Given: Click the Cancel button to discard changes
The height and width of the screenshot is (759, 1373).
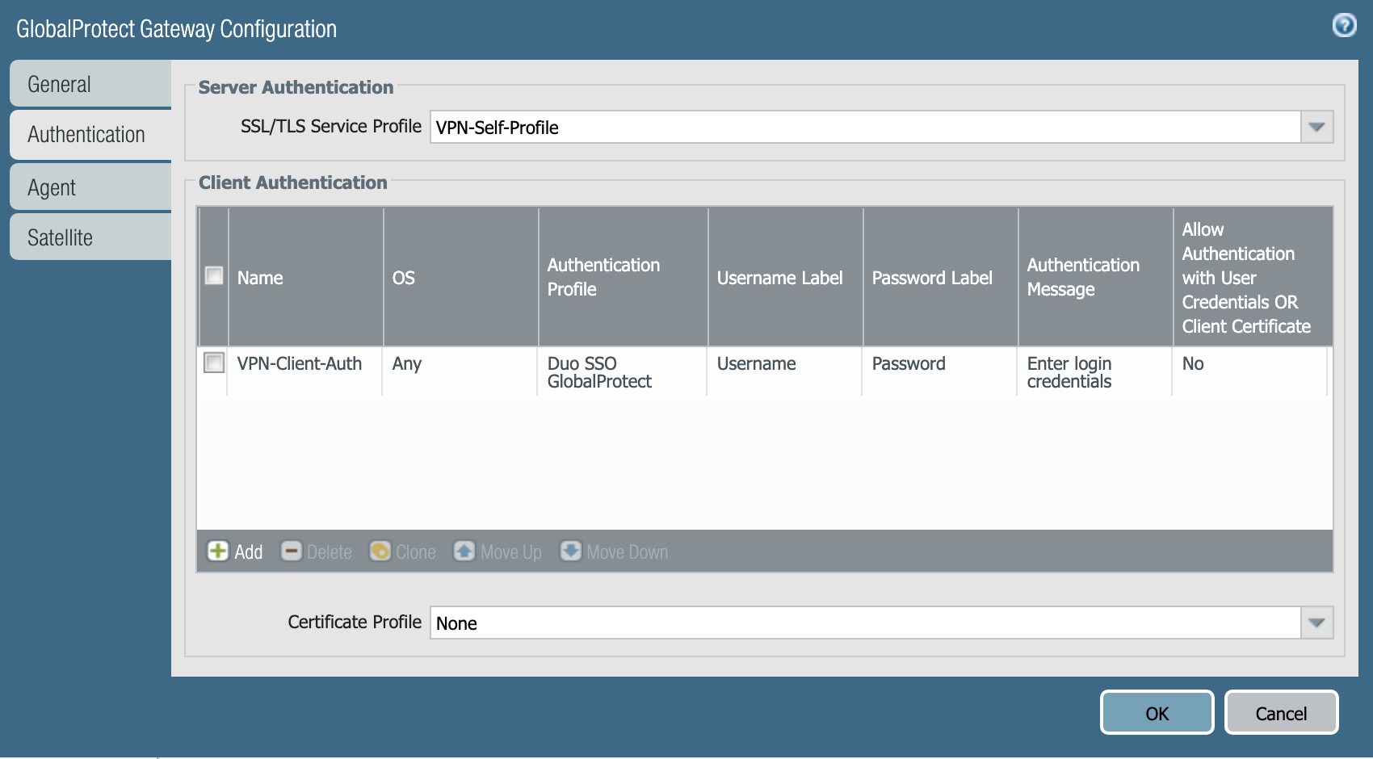Looking at the screenshot, I should tap(1281, 713).
